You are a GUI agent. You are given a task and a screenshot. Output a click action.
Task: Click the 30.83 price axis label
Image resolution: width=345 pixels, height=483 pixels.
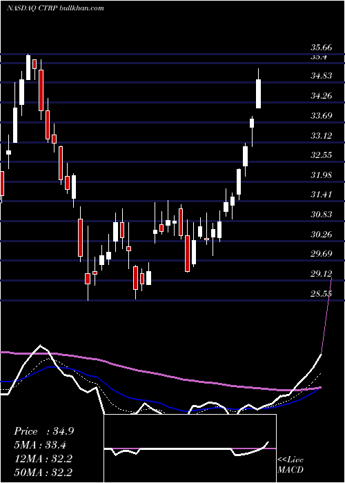click(322, 215)
